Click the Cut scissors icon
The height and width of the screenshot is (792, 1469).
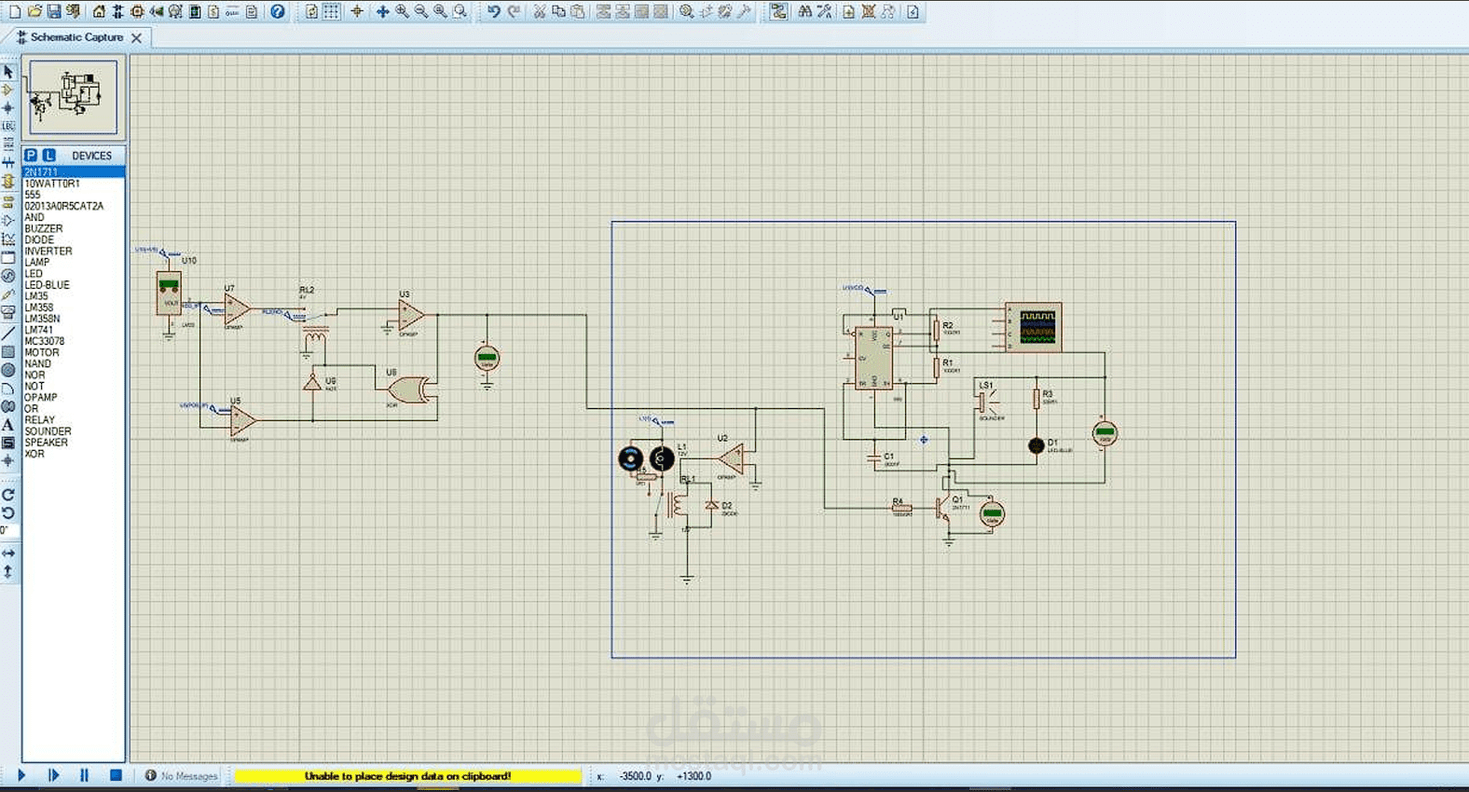(x=539, y=11)
